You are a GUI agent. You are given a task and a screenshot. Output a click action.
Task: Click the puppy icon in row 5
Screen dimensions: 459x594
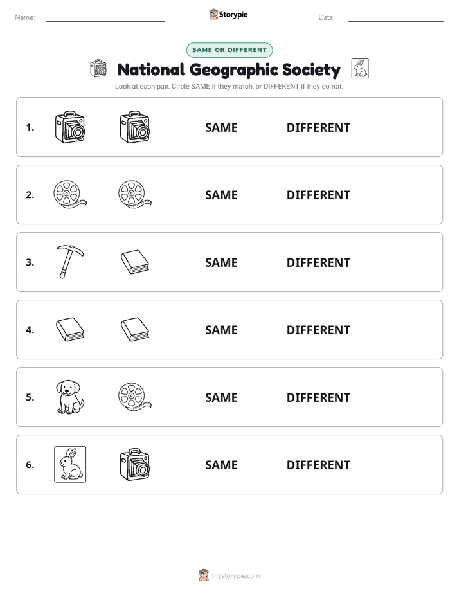tap(70, 397)
